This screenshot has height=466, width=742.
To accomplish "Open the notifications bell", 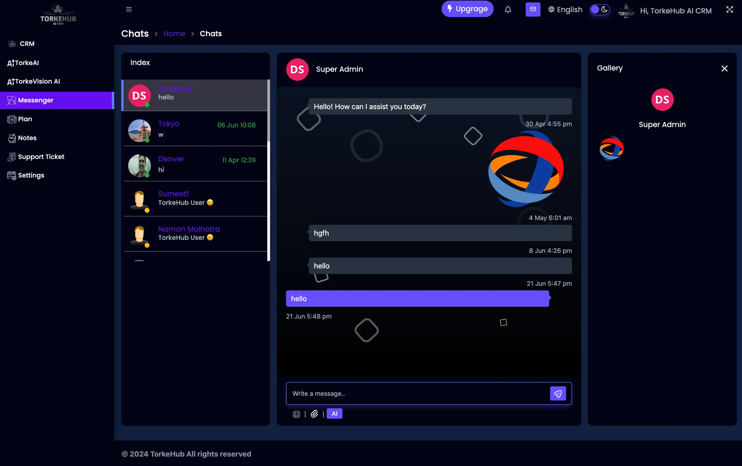I will 508,9.
